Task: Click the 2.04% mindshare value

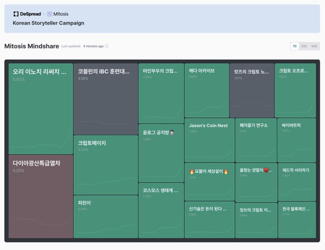Action: [83, 209]
